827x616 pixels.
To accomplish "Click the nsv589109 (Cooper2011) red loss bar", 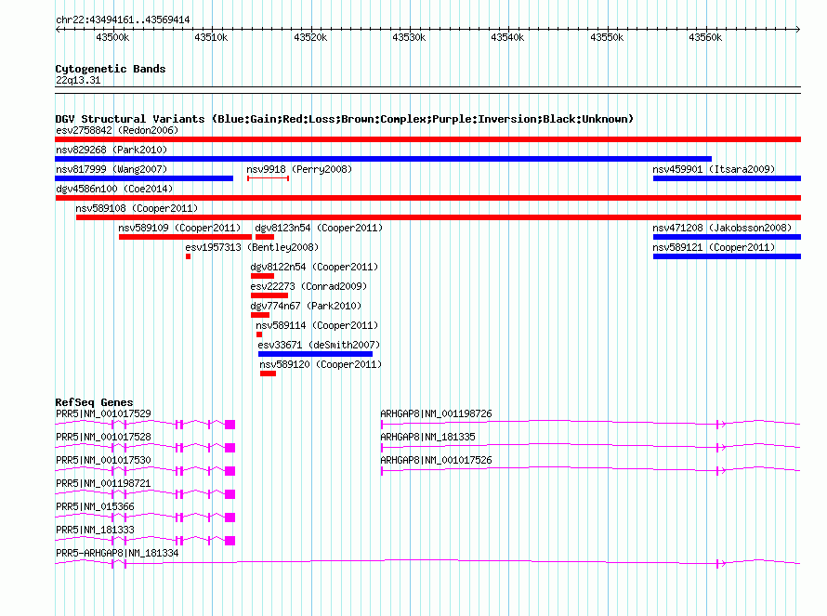I will click(x=185, y=237).
